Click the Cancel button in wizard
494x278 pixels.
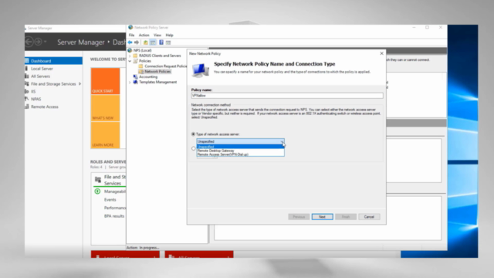[x=369, y=217]
